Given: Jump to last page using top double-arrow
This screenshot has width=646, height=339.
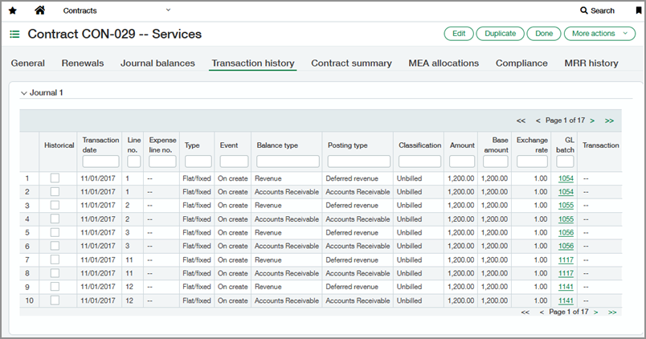Looking at the screenshot, I should point(610,120).
